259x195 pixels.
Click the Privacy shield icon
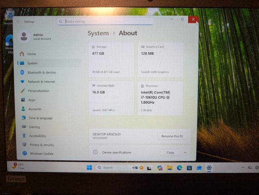(x=24, y=144)
